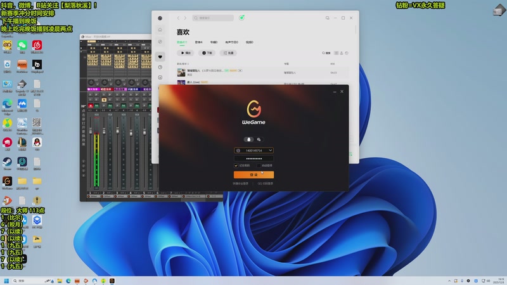Click the MV play badge on first song
This screenshot has height=285, width=507.
click(240, 70)
